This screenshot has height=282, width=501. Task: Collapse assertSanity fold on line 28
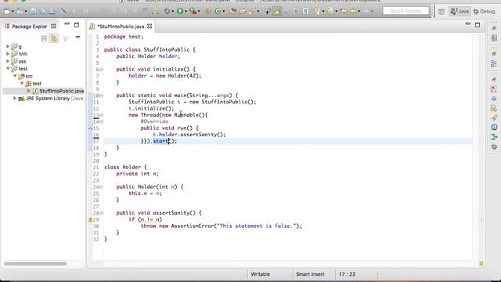(101, 213)
